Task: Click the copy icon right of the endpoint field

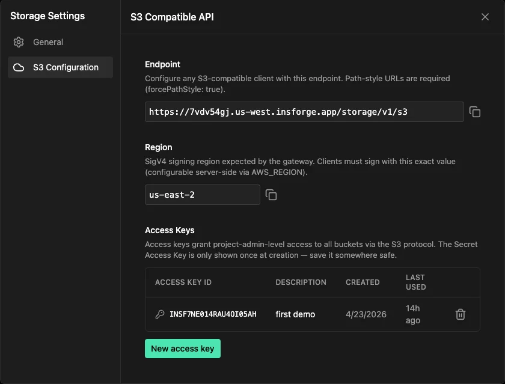Action: click(x=474, y=111)
